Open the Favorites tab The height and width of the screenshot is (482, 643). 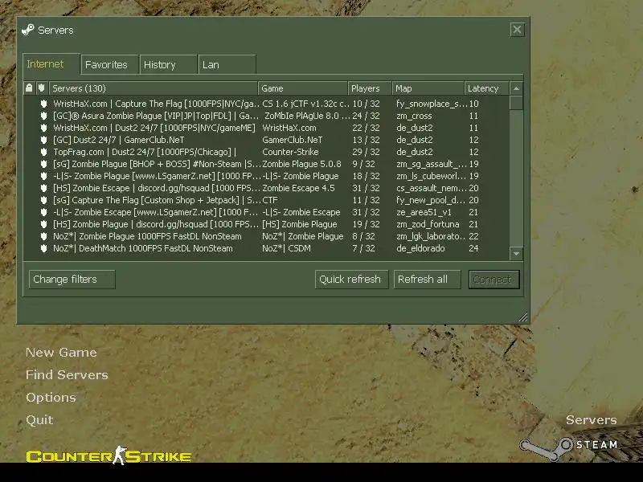[x=109, y=64]
